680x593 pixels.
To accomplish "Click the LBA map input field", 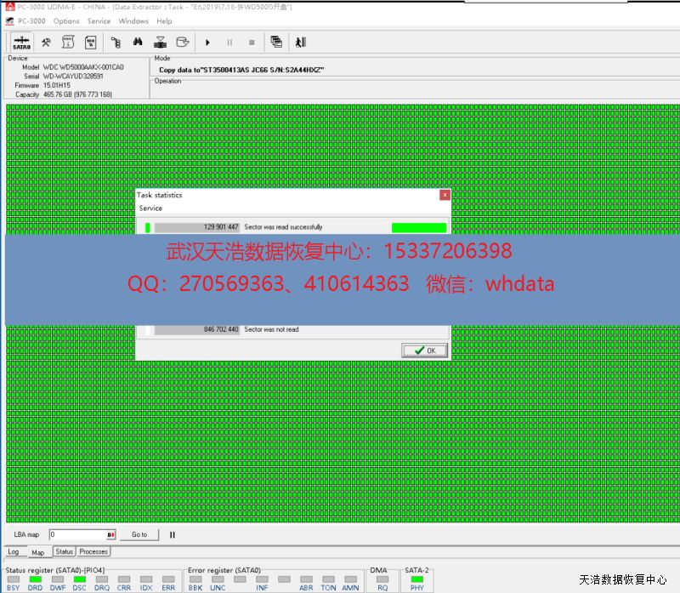I will pyautogui.click(x=76, y=535).
